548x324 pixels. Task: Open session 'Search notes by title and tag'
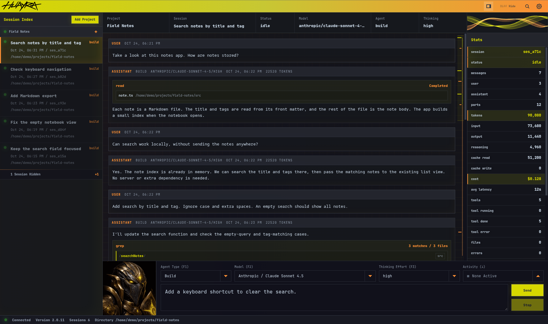(51, 50)
